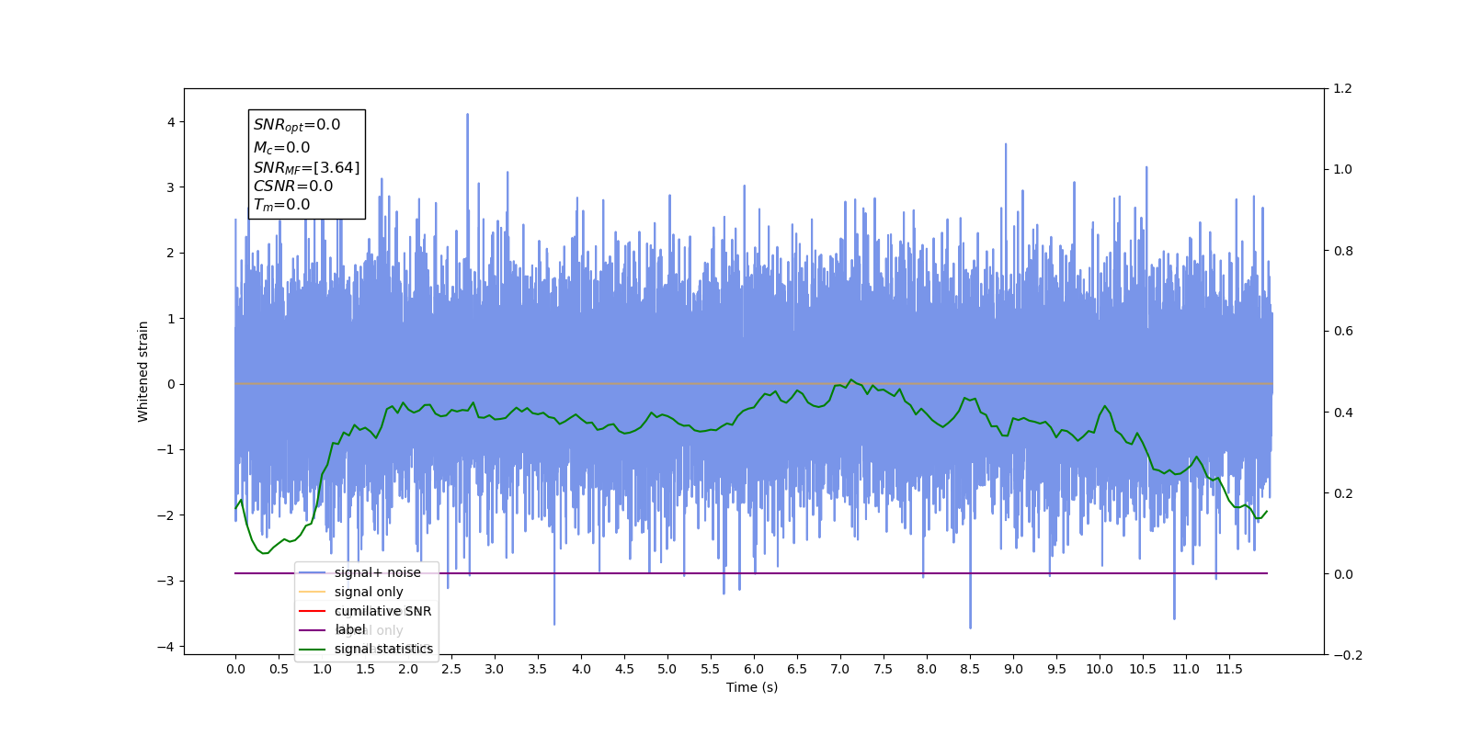The height and width of the screenshot is (735, 1471).
Task: Click the 'signal only' legend entry text
Action: coord(369,592)
